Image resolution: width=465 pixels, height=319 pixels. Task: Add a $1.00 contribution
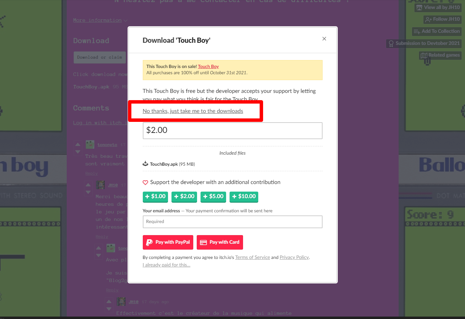155,196
